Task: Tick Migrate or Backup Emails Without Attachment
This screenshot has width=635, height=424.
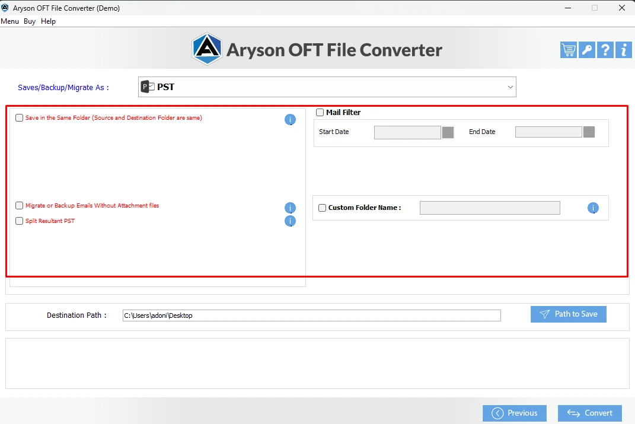Action: [19, 206]
